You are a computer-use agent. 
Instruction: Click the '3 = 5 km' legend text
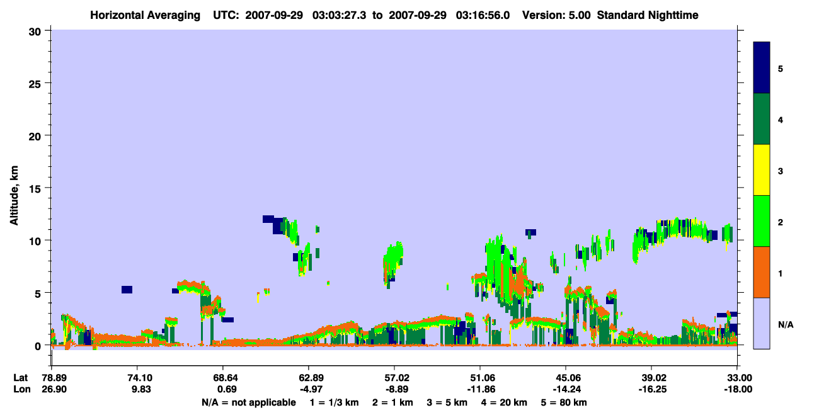coord(447,402)
